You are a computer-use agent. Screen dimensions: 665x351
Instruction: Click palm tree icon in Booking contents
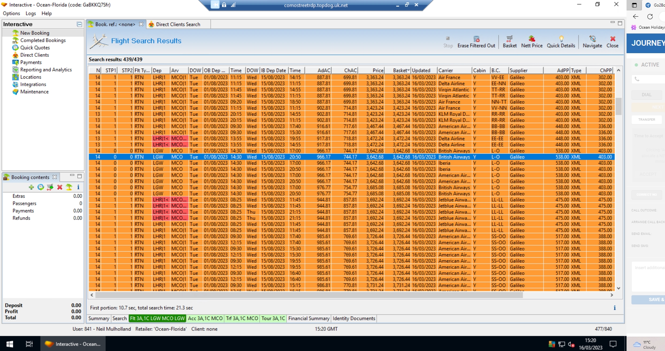[x=69, y=187]
